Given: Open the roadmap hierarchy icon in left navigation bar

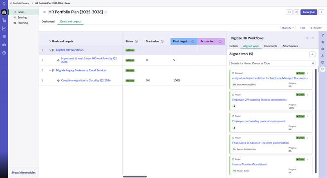Looking at the screenshot, I should point(4,20).
